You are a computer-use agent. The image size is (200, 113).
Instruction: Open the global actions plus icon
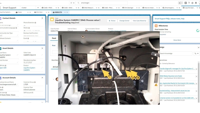tap(185, 3)
